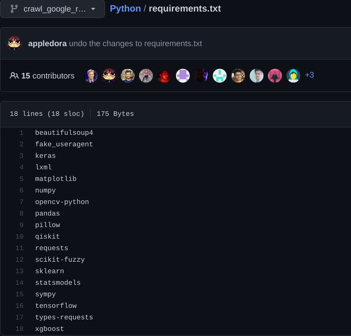The width and height of the screenshot is (351, 336).
Task: Click the lxml line
Action: pos(43,168)
